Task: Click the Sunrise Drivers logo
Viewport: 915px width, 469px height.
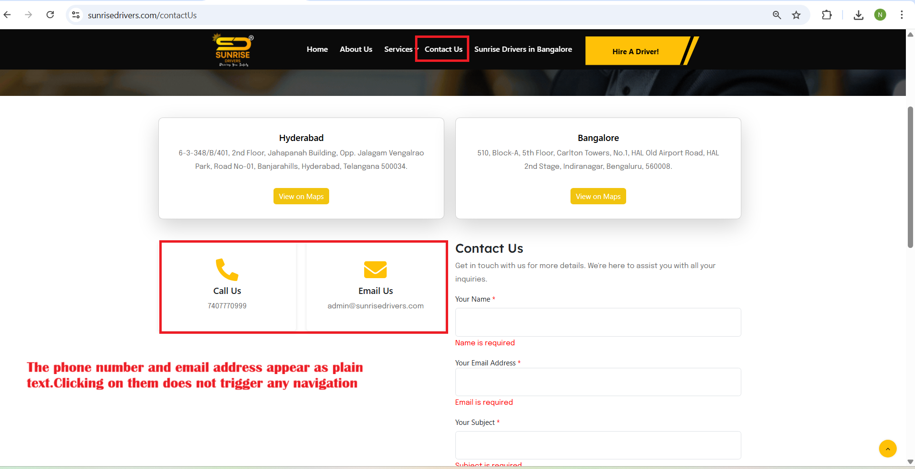Action: tap(233, 50)
